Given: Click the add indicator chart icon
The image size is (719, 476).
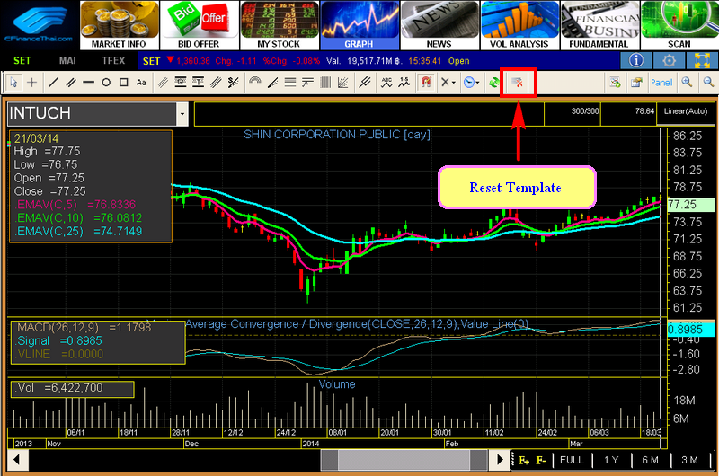Looking at the screenshot, I should coord(615,83).
